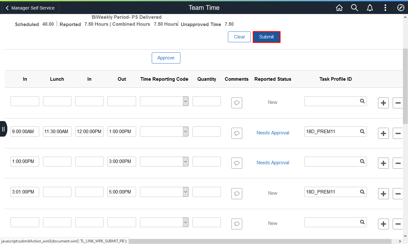
Task: Look up Task Profile ID in first row
Action: (x=362, y=101)
